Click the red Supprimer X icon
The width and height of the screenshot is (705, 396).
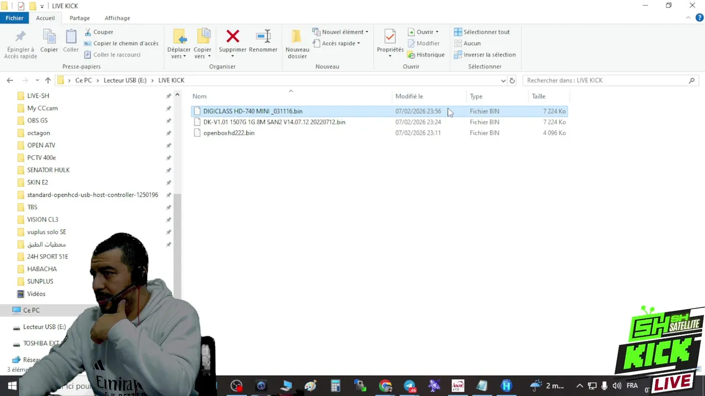click(x=232, y=37)
